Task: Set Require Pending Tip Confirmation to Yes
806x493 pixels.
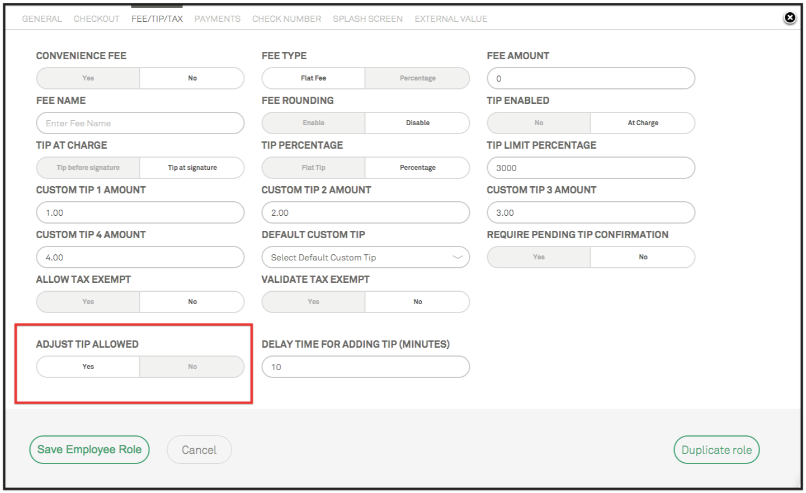Action: pos(539,257)
